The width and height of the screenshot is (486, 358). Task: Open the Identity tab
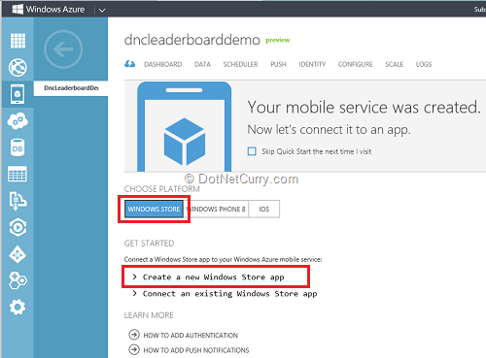312,64
